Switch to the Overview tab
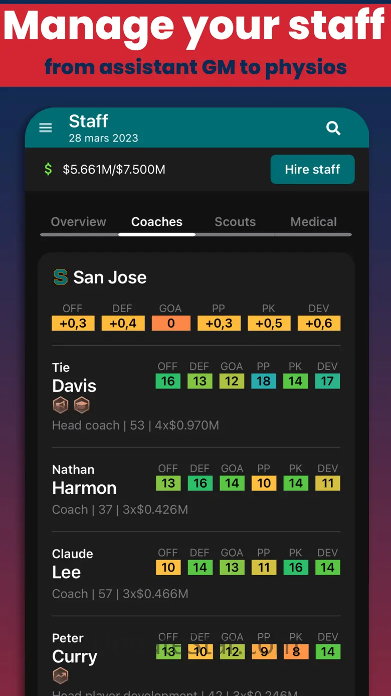The image size is (391, 696). tap(79, 222)
